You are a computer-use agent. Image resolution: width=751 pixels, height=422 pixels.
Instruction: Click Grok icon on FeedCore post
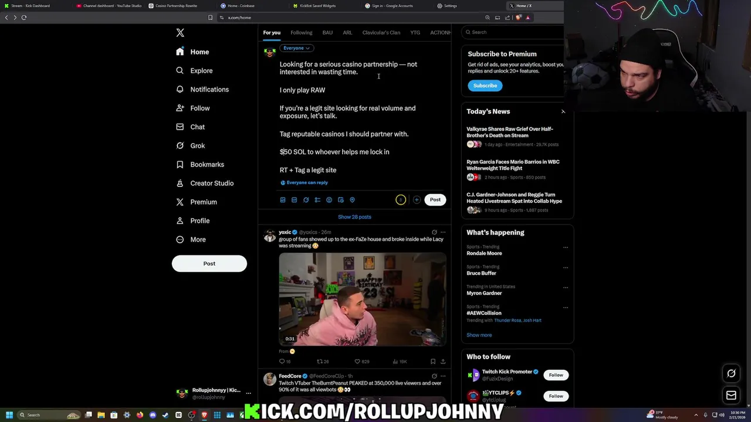click(434, 376)
